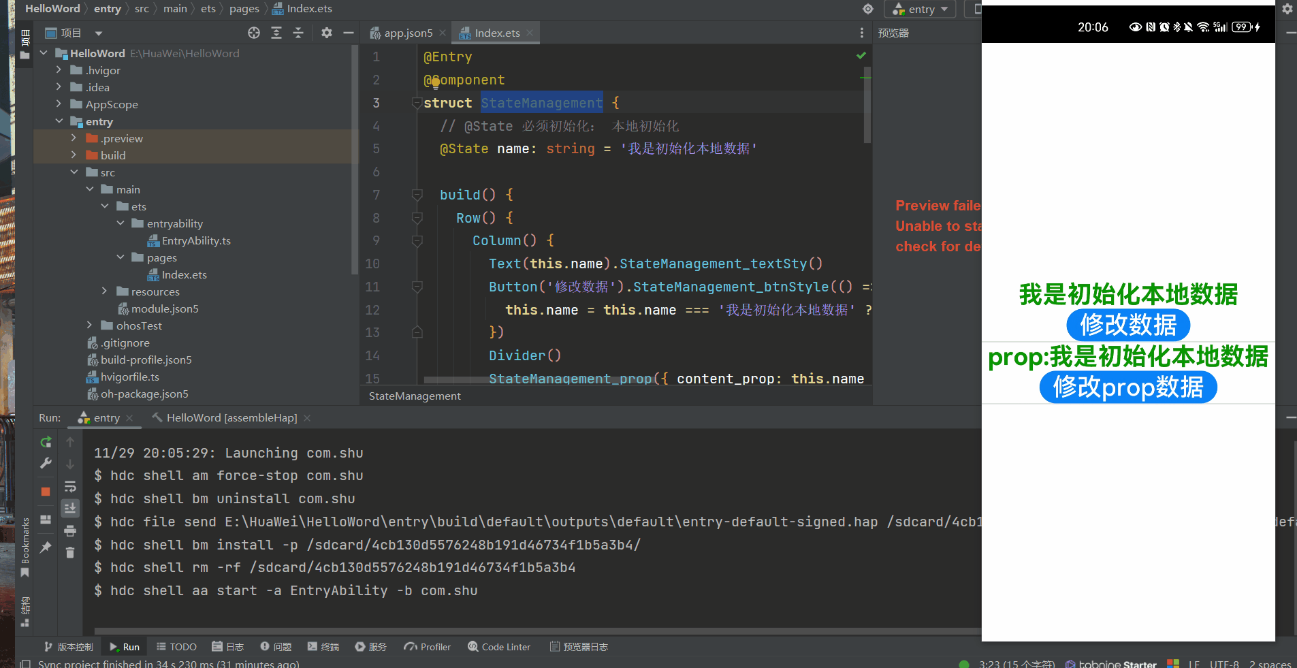This screenshot has width=1297, height=668.
Task: Click the down arrow in Run console
Action: [70, 464]
